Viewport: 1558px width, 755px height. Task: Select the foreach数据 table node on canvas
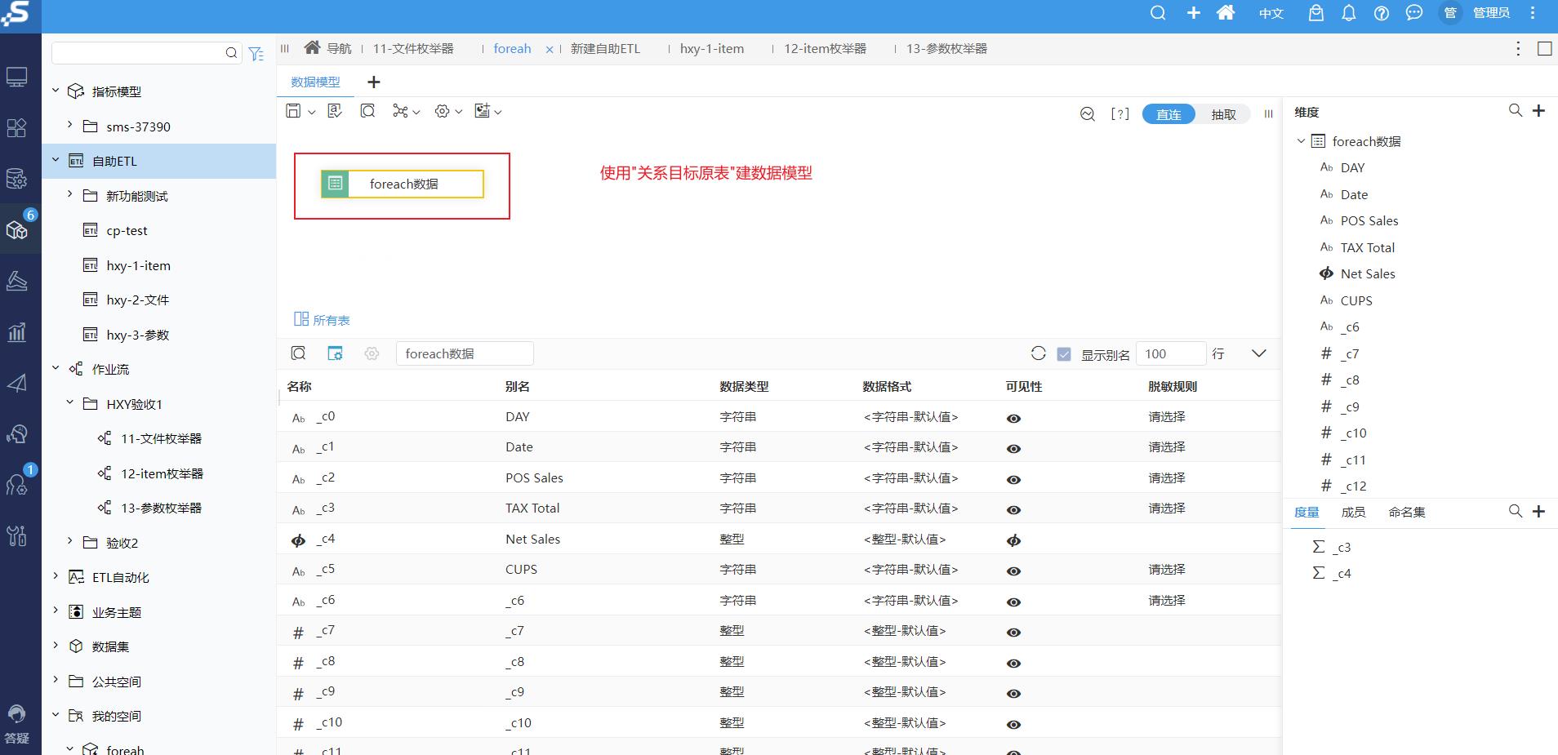(x=403, y=184)
